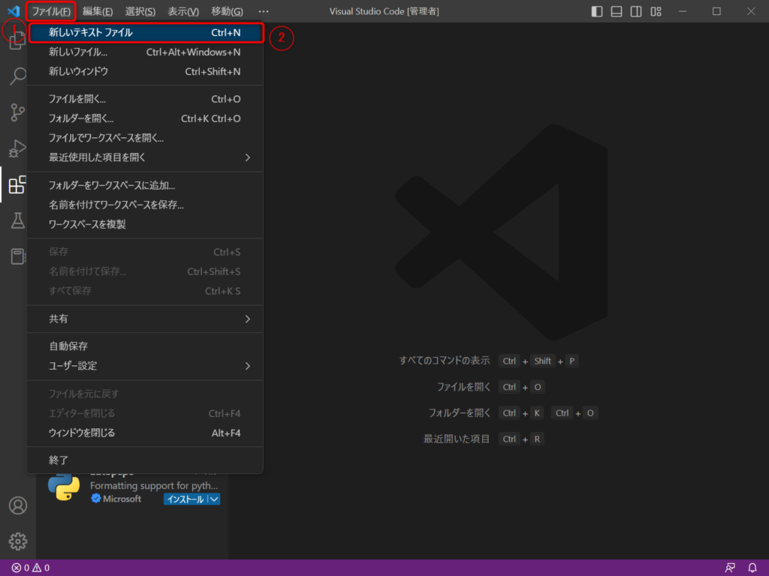Click the VS Code logo in title bar
769x576 pixels.
[x=14, y=10]
